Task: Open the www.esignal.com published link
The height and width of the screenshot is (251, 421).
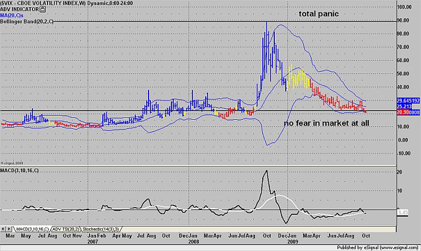Action: click(397, 246)
